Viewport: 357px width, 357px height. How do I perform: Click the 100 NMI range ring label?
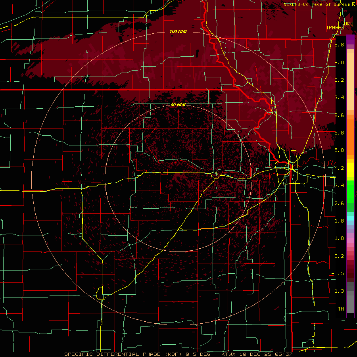(178, 31)
